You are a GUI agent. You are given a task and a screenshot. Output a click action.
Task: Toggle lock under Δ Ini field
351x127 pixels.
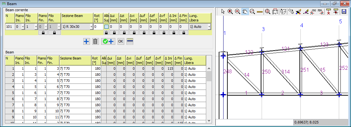click(x=174, y=33)
